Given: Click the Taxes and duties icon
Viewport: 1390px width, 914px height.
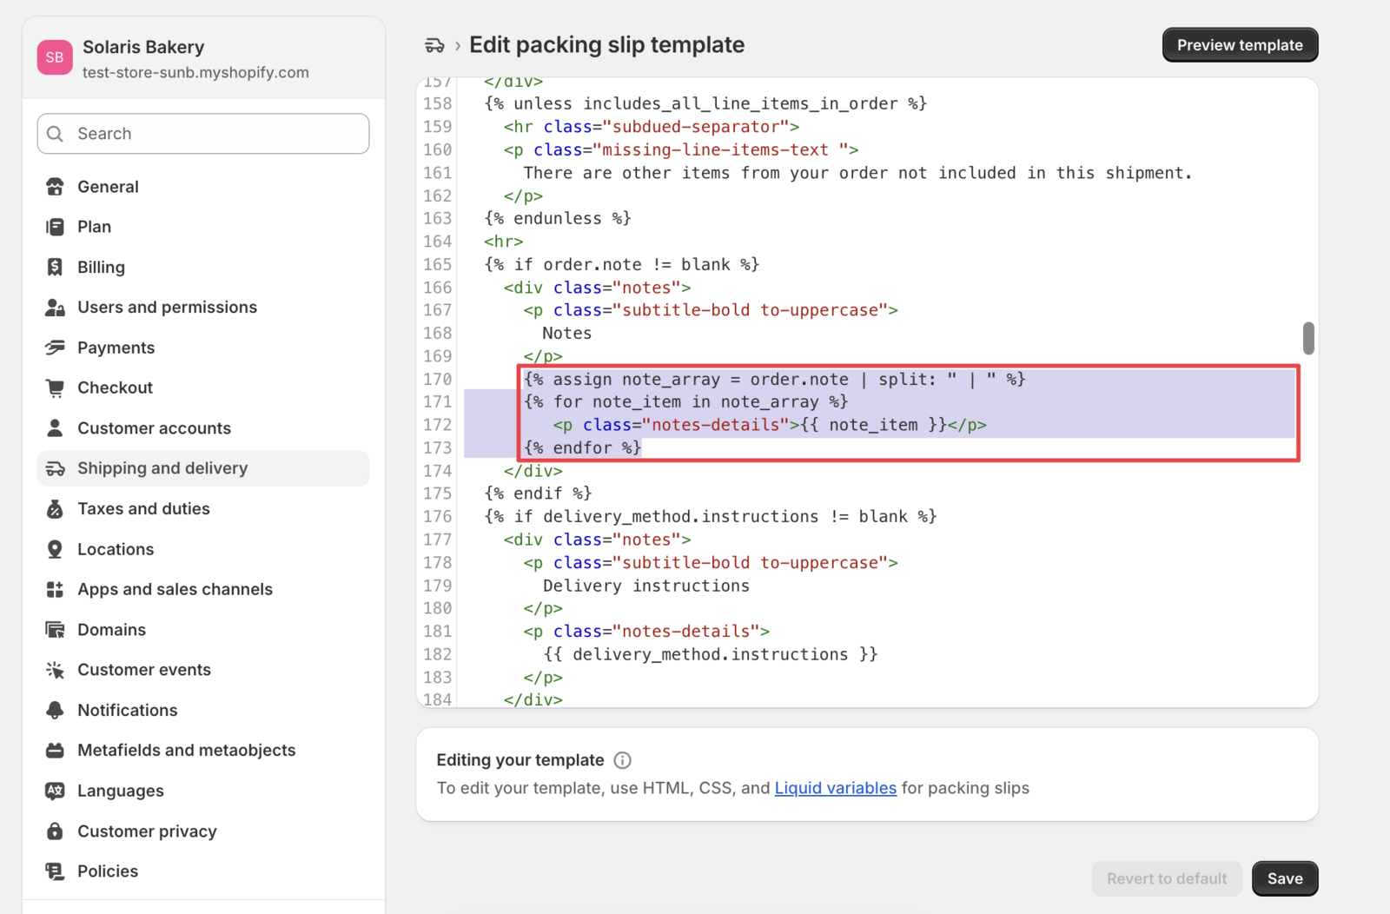Looking at the screenshot, I should coord(55,509).
